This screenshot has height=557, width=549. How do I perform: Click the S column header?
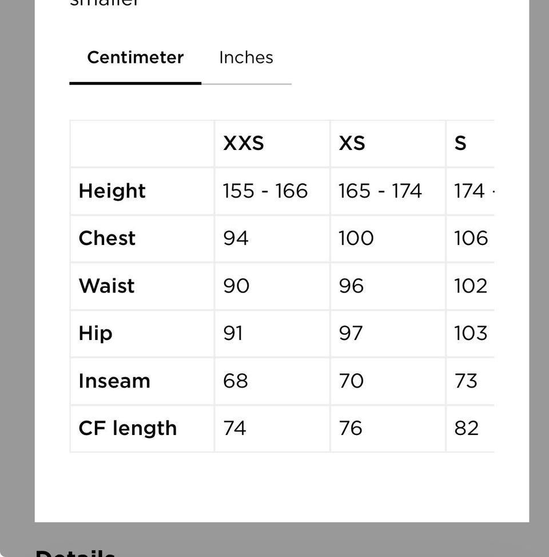pos(460,144)
